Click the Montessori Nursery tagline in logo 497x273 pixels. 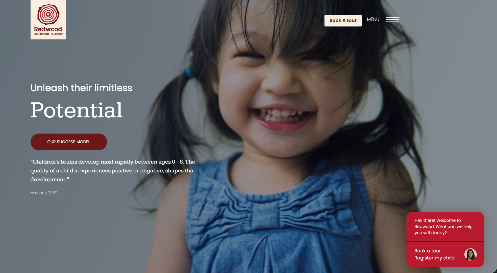tap(48, 34)
